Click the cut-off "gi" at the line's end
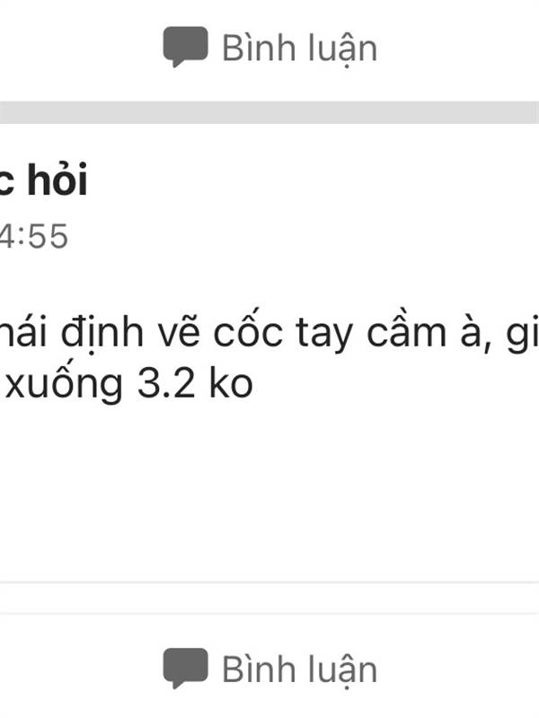 [523, 334]
